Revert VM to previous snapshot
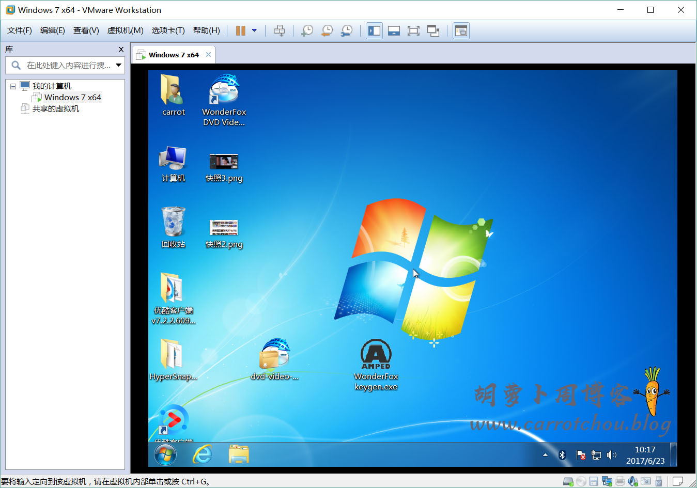The image size is (697, 488). [x=327, y=31]
